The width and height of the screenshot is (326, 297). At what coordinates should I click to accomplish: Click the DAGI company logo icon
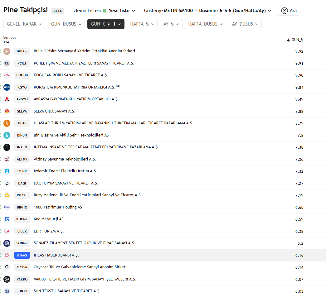click(x=7, y=183)
